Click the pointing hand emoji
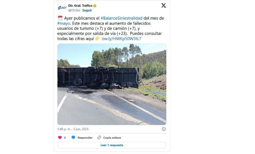Image resolution: width=255 pixels, height=154 pixels. tap(98, 39)
